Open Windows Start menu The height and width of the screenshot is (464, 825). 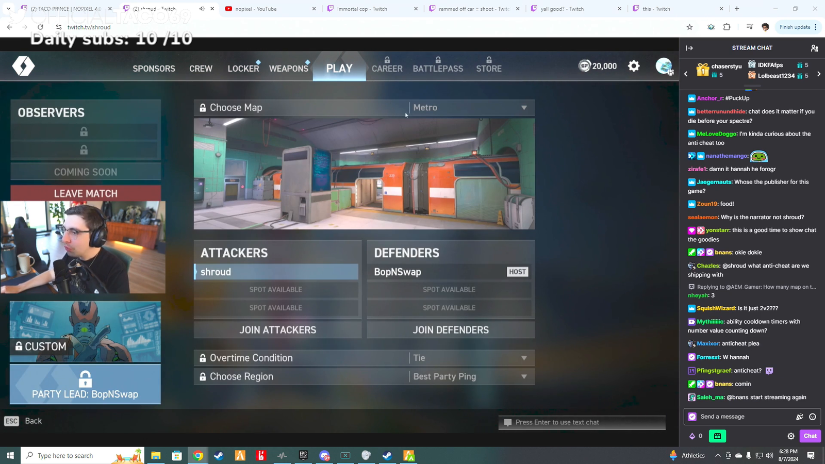[x=10, y=456]
